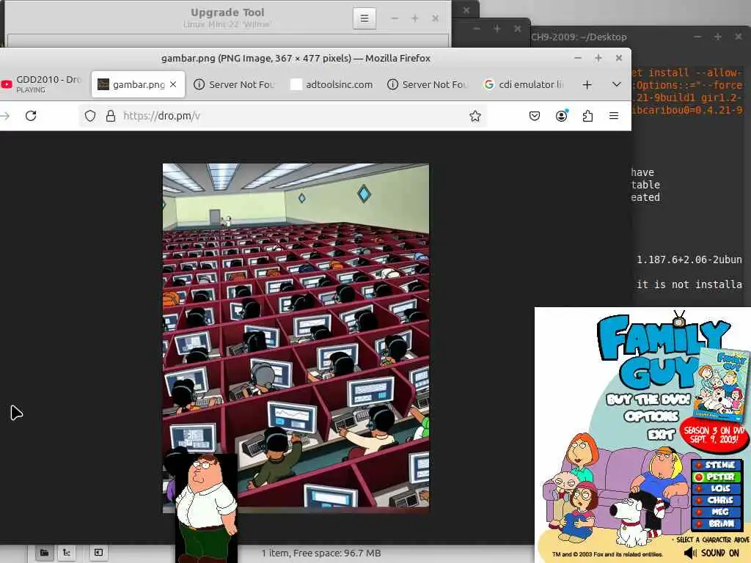Open the Firefox account icon
Viewport: 751px width, 563px height.
(561, 115)
